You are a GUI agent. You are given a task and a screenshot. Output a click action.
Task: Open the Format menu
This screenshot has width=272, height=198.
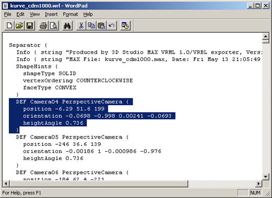(70, 14)
